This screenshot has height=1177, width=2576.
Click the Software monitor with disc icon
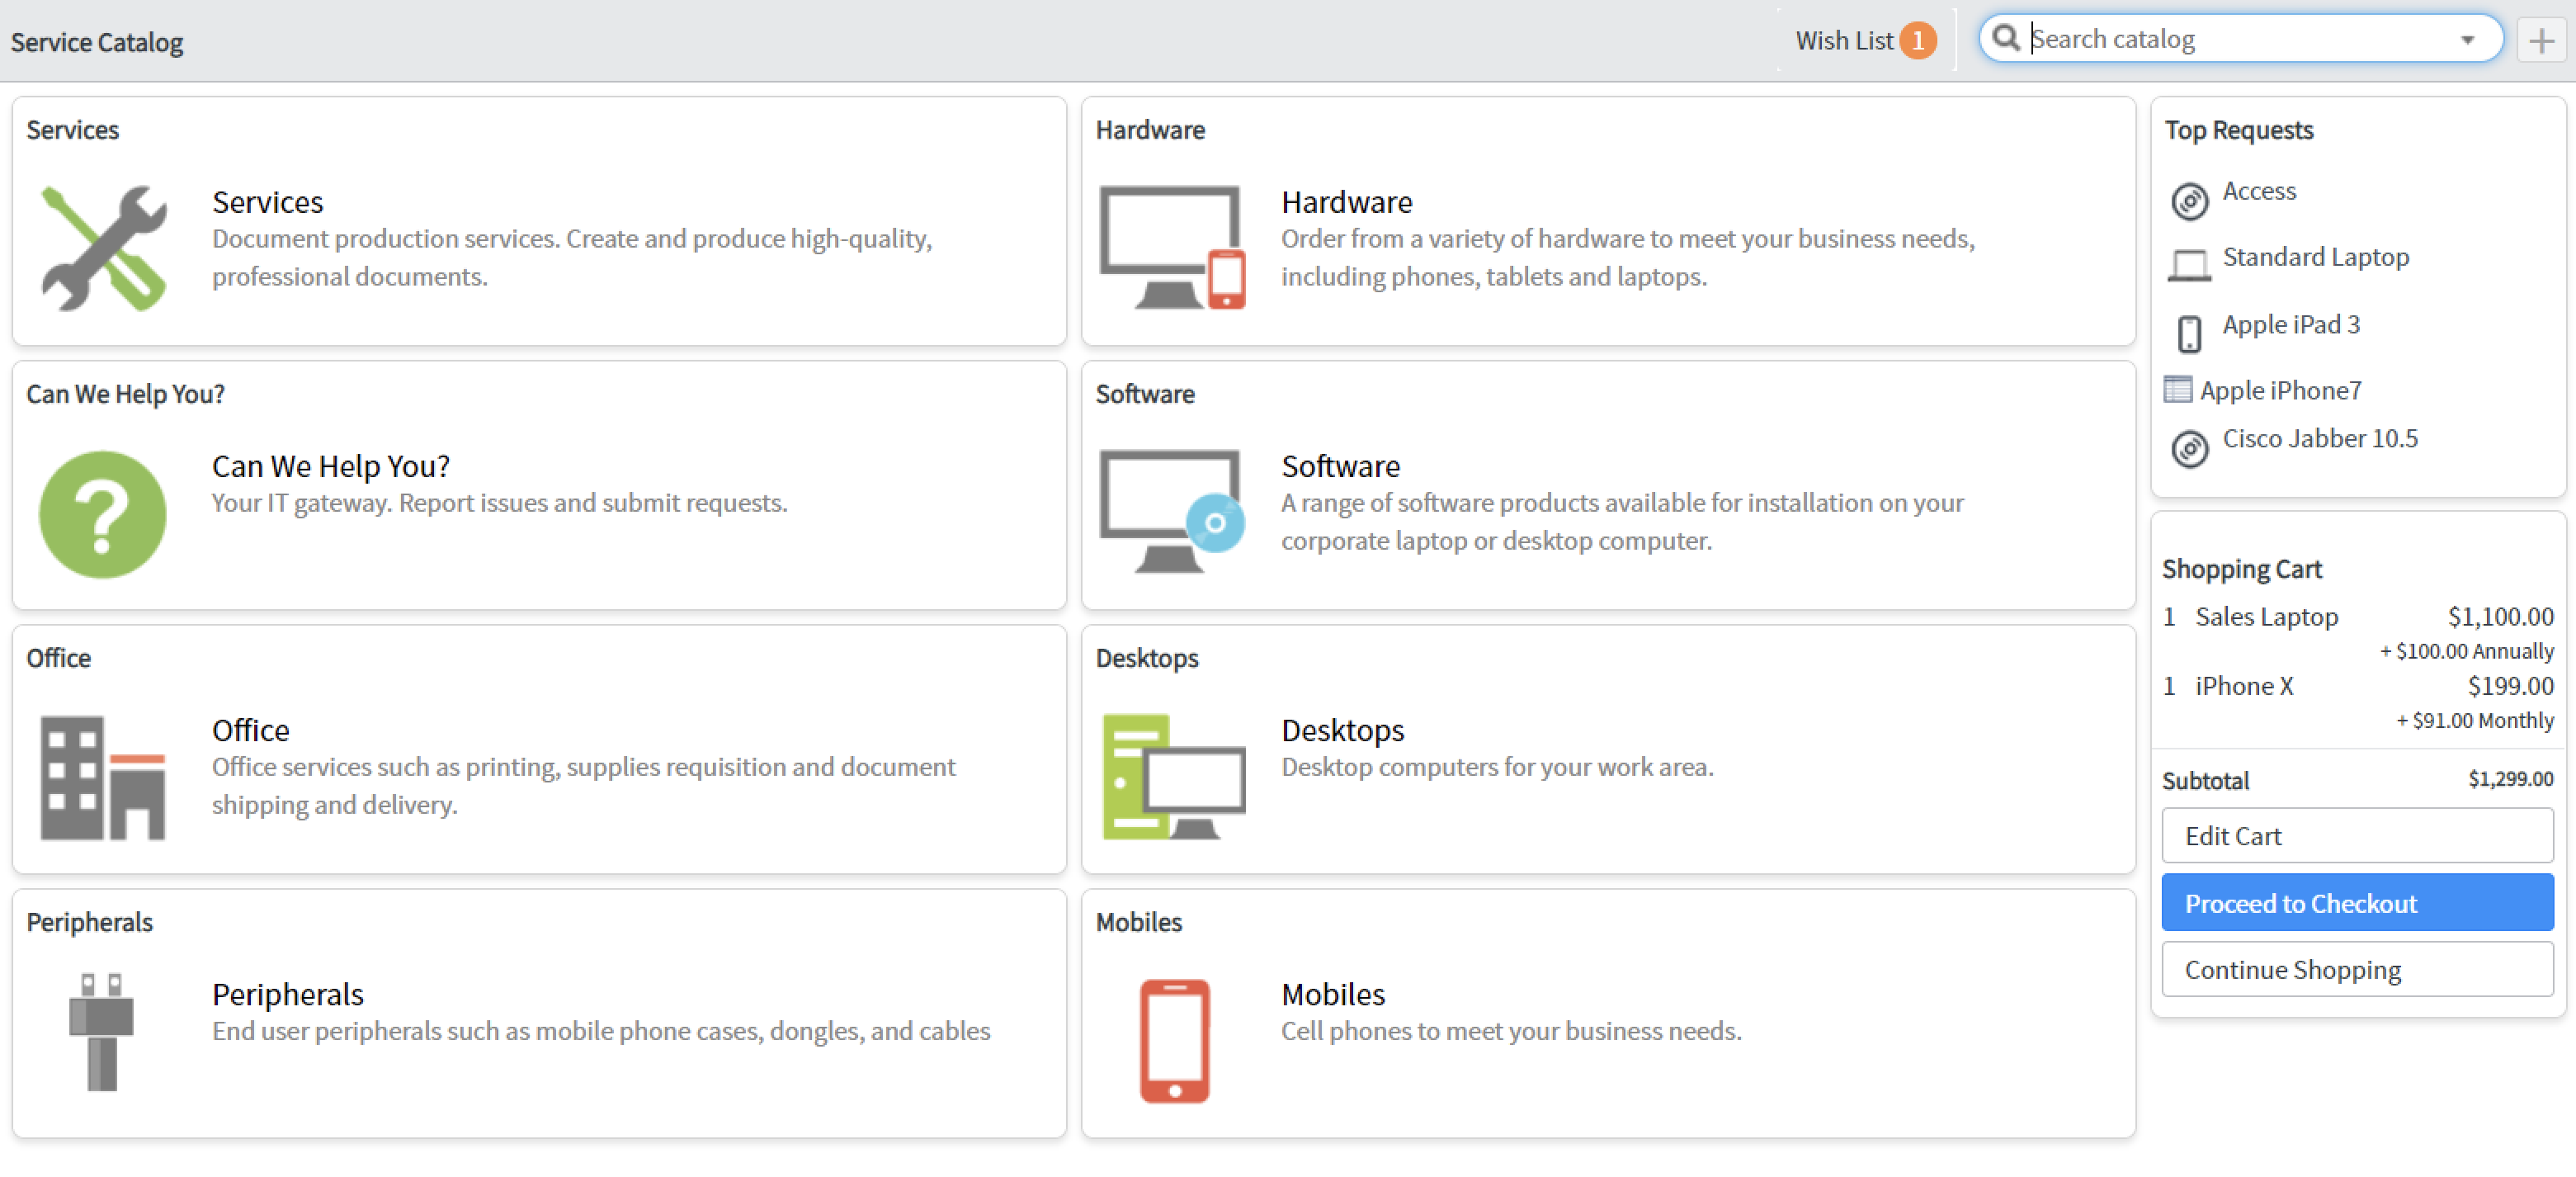(1171, 511)
